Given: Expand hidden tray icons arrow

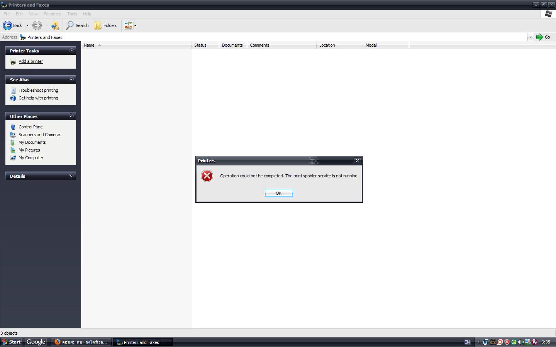Looking at the screenshot, I should 478,342.
